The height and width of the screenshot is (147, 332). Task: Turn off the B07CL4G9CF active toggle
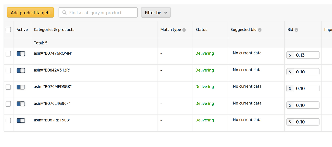(x=21, y=104)
